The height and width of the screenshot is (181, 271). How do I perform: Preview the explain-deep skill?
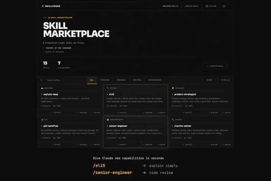82,113
